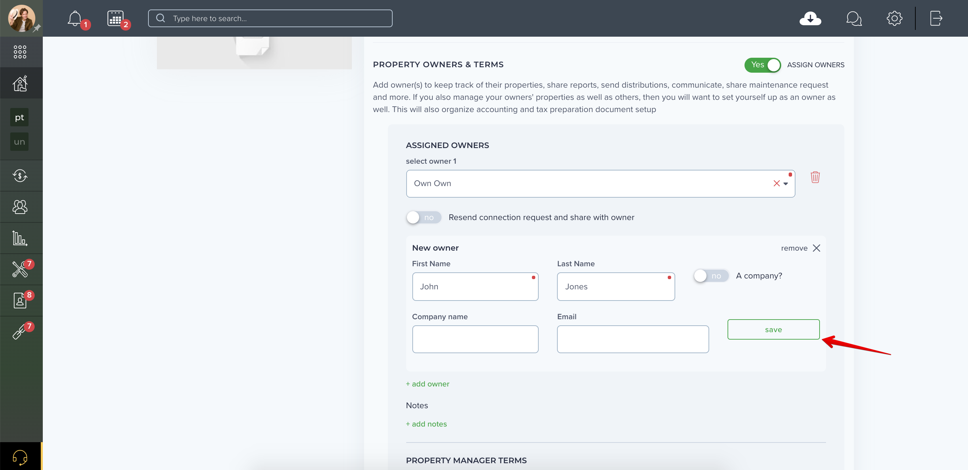Click the 'Notes' label

(417, 405)
